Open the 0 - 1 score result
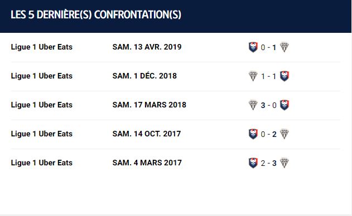Viewport: 352px width, 216px height. point(268,47)
